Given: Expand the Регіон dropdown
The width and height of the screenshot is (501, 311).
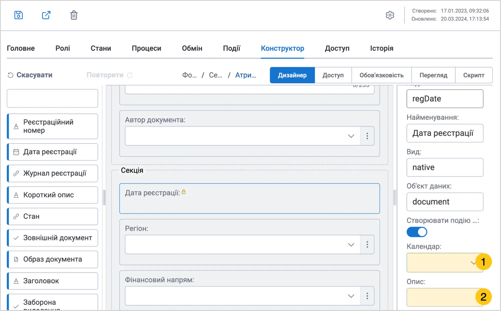Looking at the screenshot, I should [243, 244].
